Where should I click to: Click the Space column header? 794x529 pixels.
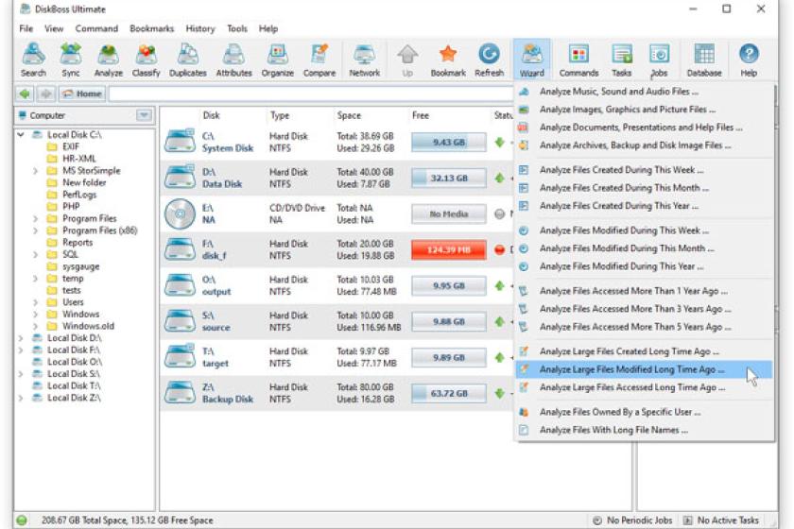point(349,115)
